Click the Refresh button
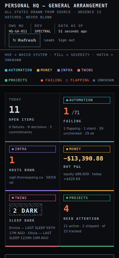The width and height of the screenshot is (119, 258). click(x=24, y=40)
